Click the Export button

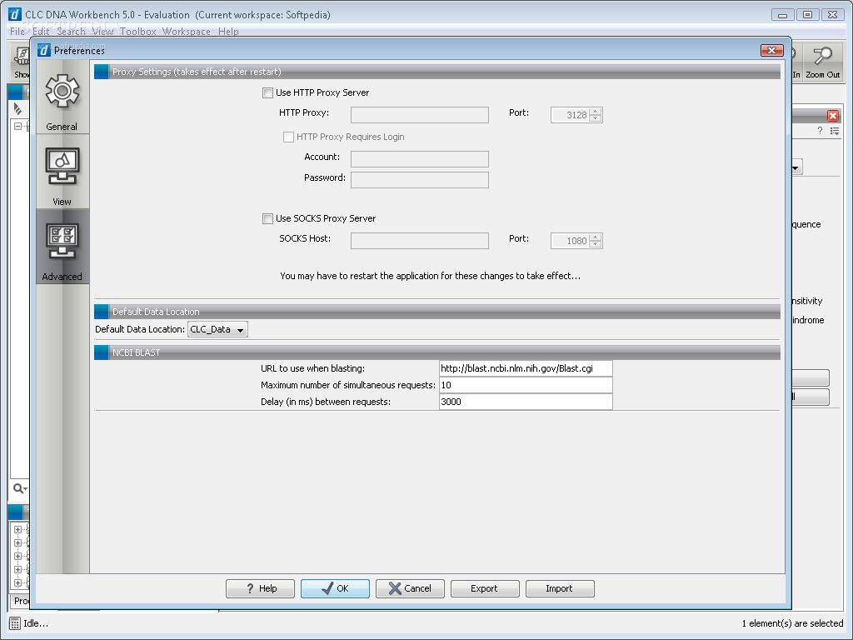(x=485, y=588)
